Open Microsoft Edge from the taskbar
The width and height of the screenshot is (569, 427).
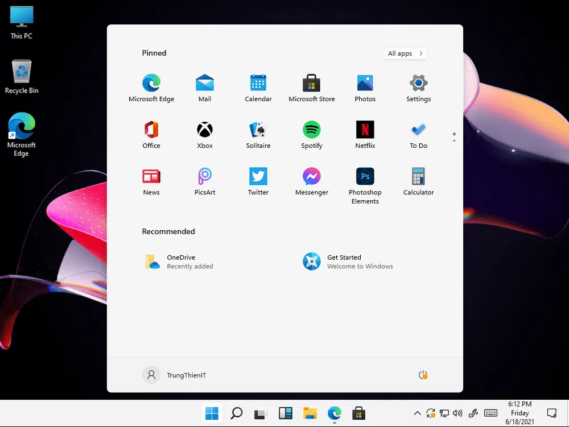[334, 413]
